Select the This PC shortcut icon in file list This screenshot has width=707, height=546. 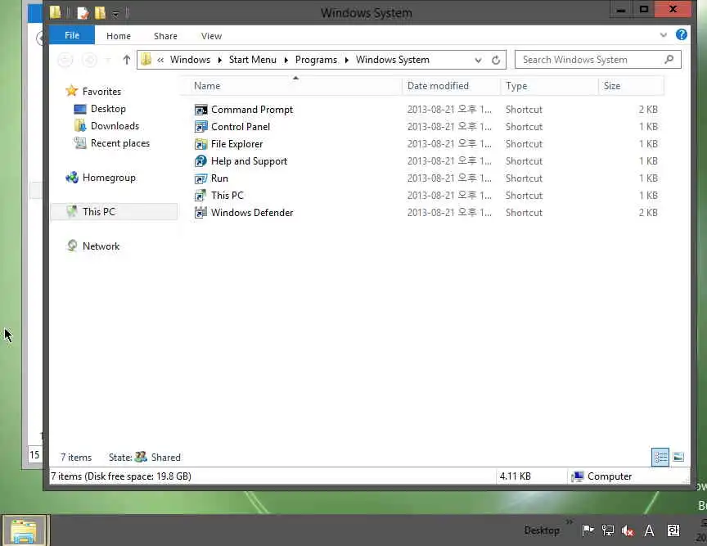200,196
